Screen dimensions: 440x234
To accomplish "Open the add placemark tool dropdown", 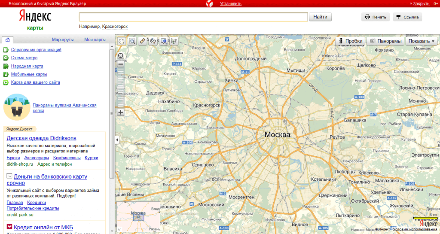I will 163,41.
